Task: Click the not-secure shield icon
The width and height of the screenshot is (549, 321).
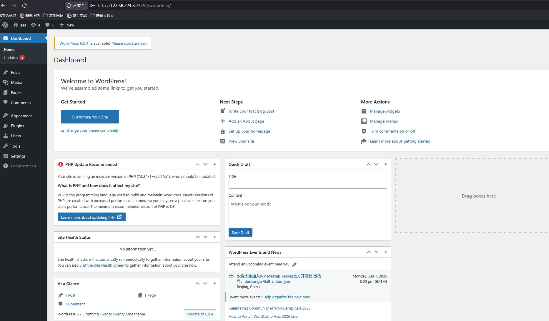Action: point(69,6)
